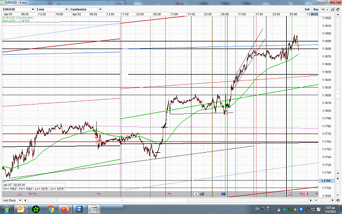Open the Candlestick chart type dropdown arrow

point(100,9)
